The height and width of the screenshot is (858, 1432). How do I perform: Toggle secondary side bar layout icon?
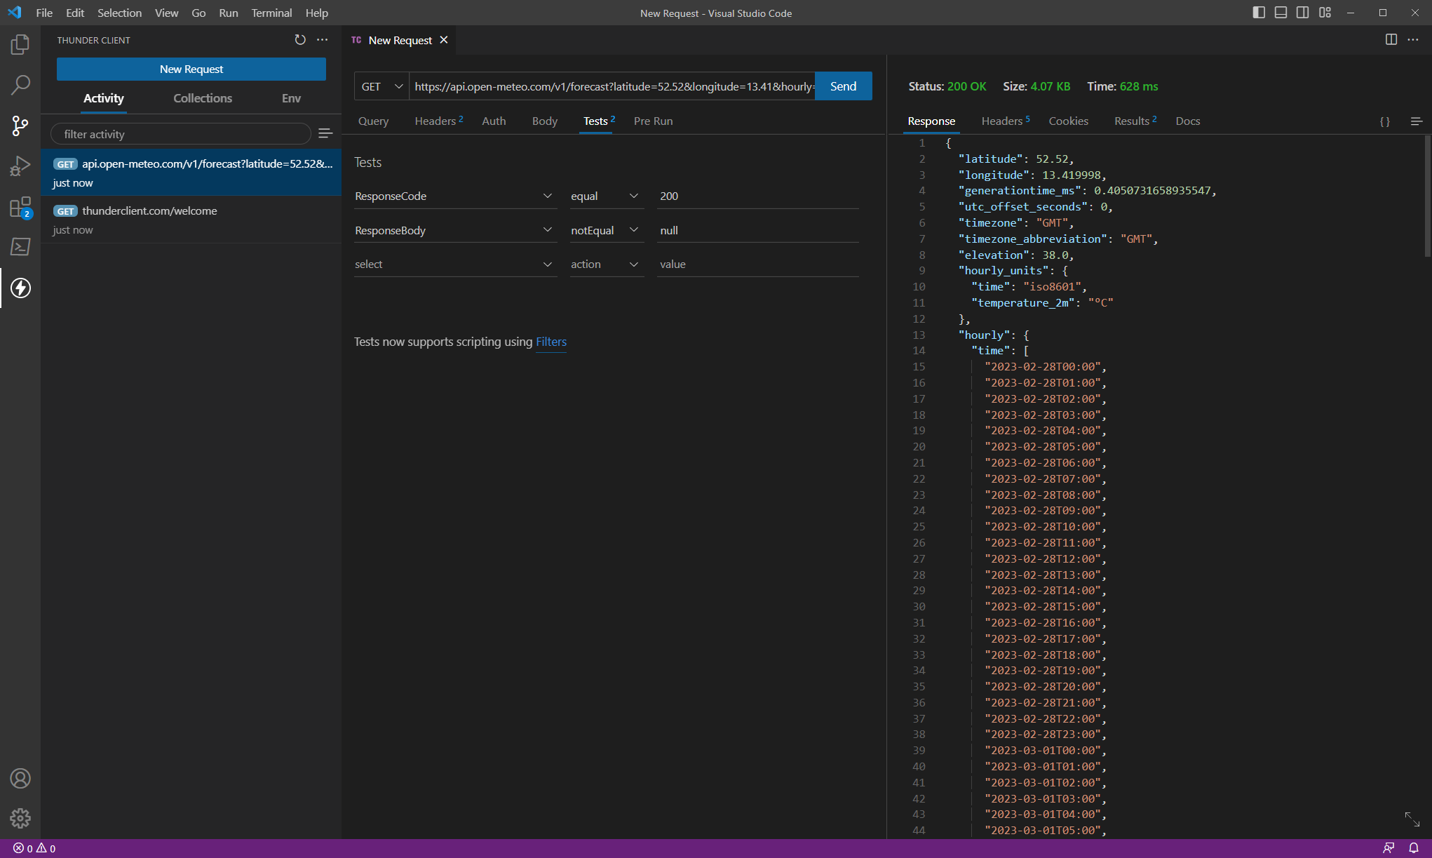1302,13
